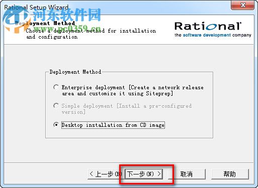Click 'the software development company' tagline

(x=213, y=35)
